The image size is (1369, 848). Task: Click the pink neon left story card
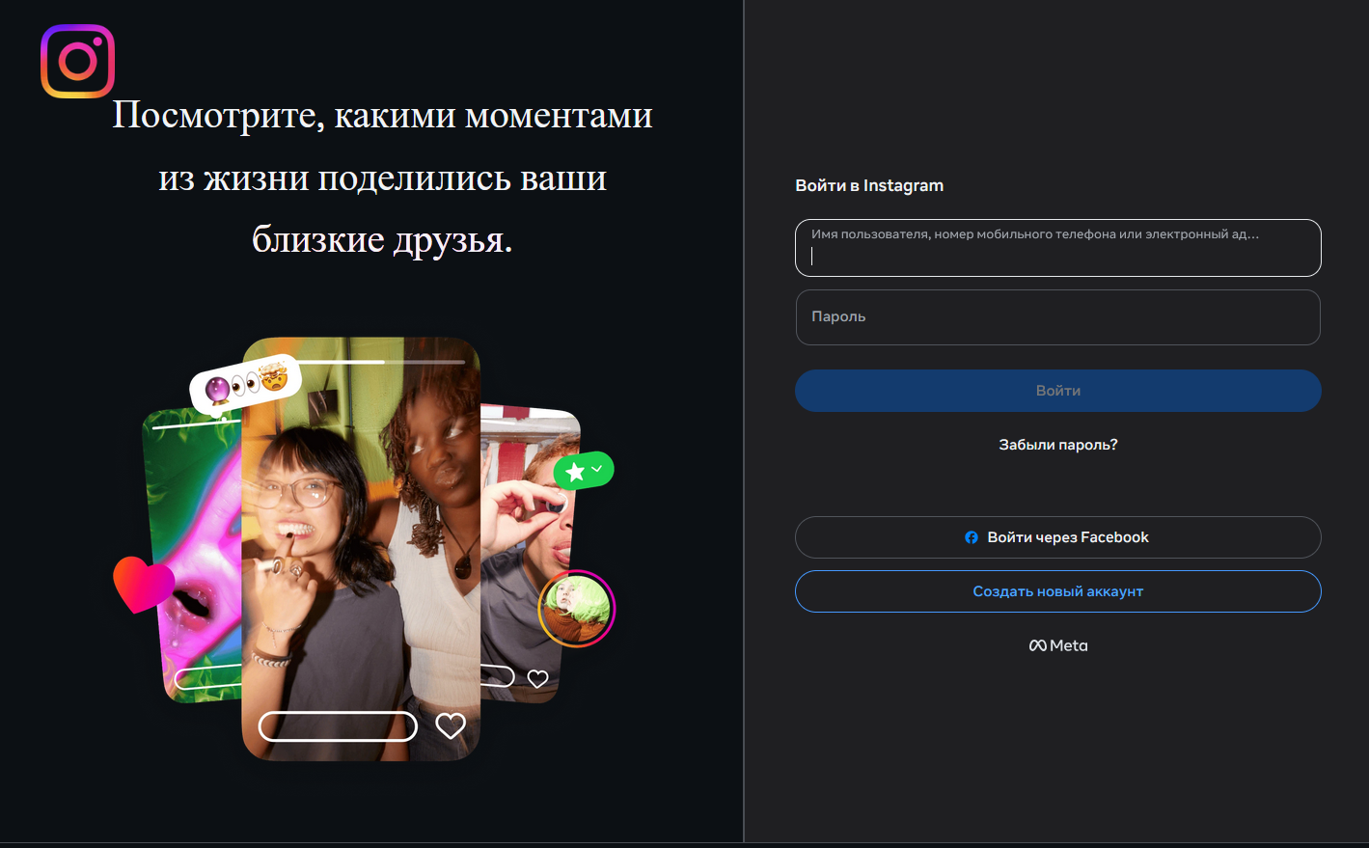coord(193,555)
